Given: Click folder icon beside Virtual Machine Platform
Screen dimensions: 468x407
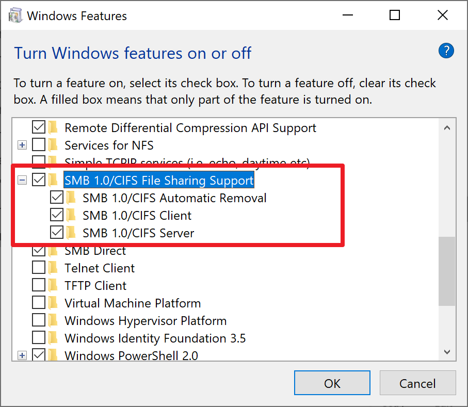Looking at the screenshot, I should (53, 303).
